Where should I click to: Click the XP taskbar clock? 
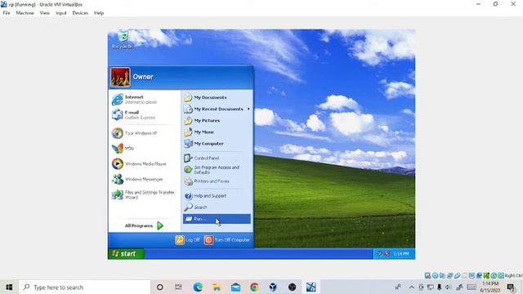(x=401, y=254)
